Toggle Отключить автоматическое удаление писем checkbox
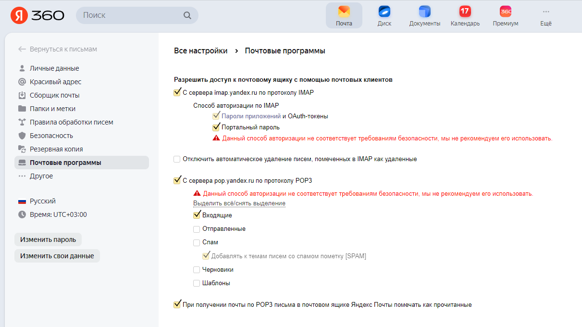Viewport: 582px width, 327px height. tap(176, 158)
